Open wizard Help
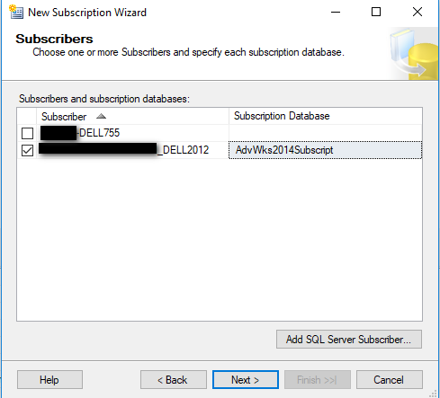This screenshot has height=398, width=440. (x=49, y=380)
